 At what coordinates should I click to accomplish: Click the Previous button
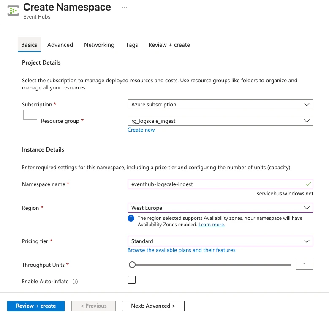click(x=93, y=306)
